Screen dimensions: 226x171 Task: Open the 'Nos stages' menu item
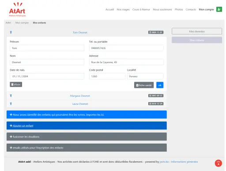pos(123,9)
